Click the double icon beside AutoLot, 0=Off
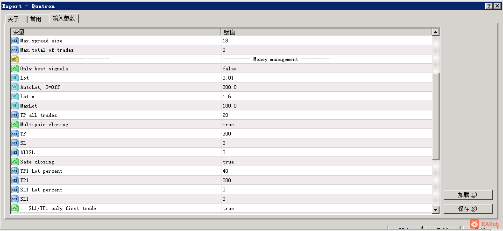 (15, 87)
